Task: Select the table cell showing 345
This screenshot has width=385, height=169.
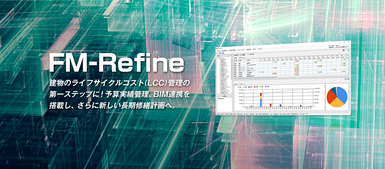Action: tap(297, 61)
